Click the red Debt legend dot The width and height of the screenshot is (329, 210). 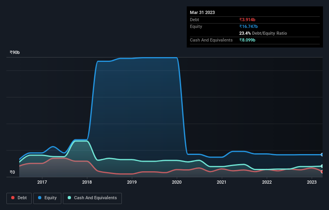tap(13, 198)
